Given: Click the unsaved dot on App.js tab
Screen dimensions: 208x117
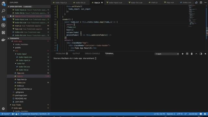Looking at the screenshot, I should (x=102, y=3).
